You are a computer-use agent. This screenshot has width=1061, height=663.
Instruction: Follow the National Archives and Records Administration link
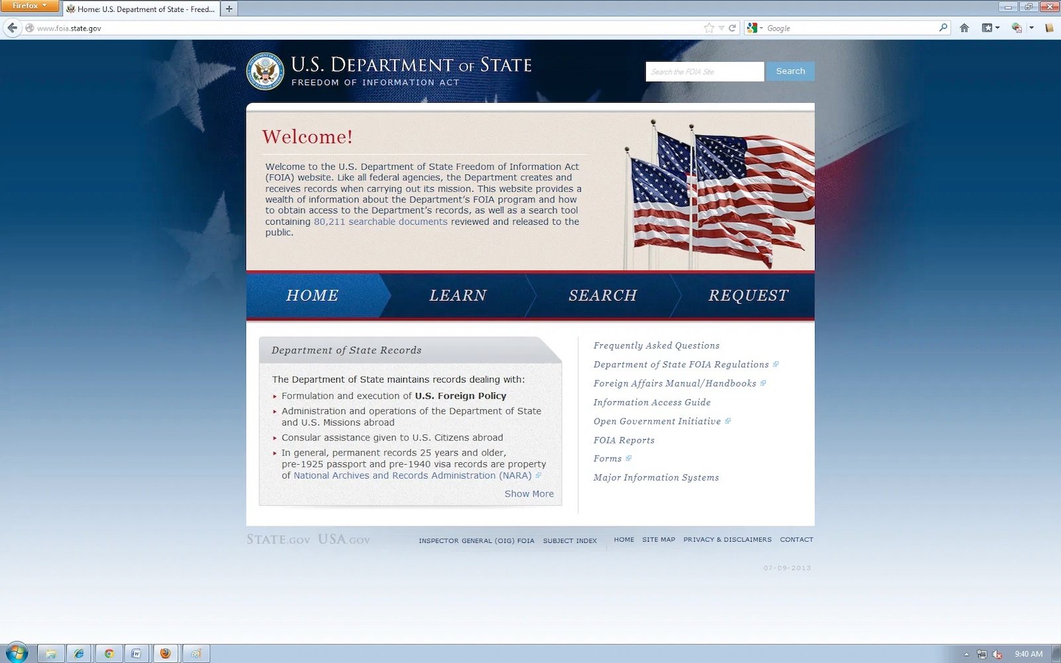pos(412,475)
